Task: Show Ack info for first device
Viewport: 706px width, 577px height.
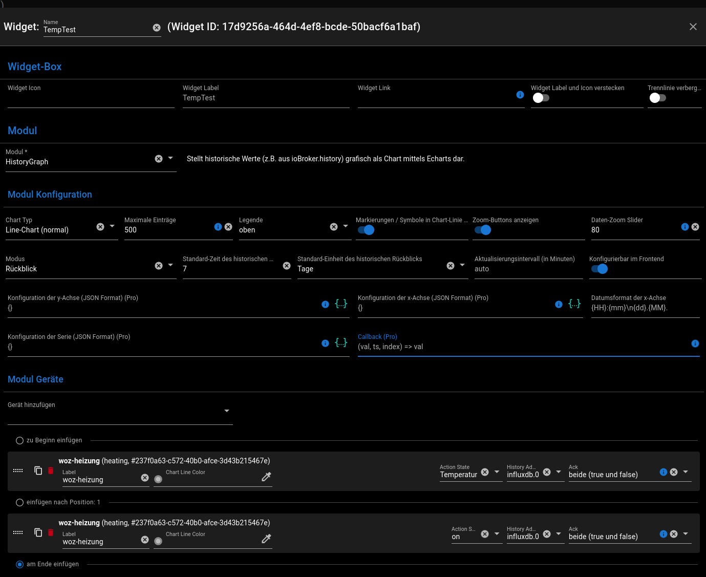Action: point(664,472)
